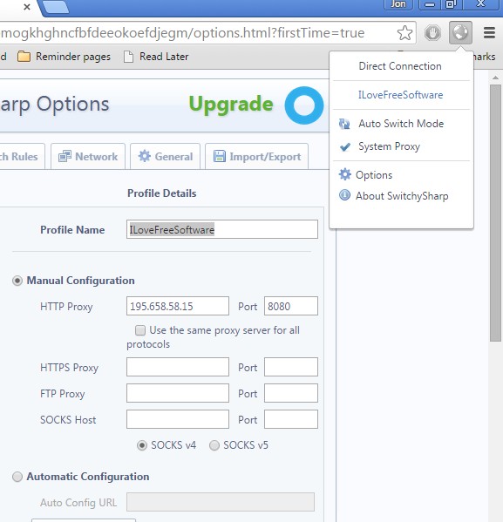
Task: Click the HTTP Proxy address field
Action: coord(178,306)
